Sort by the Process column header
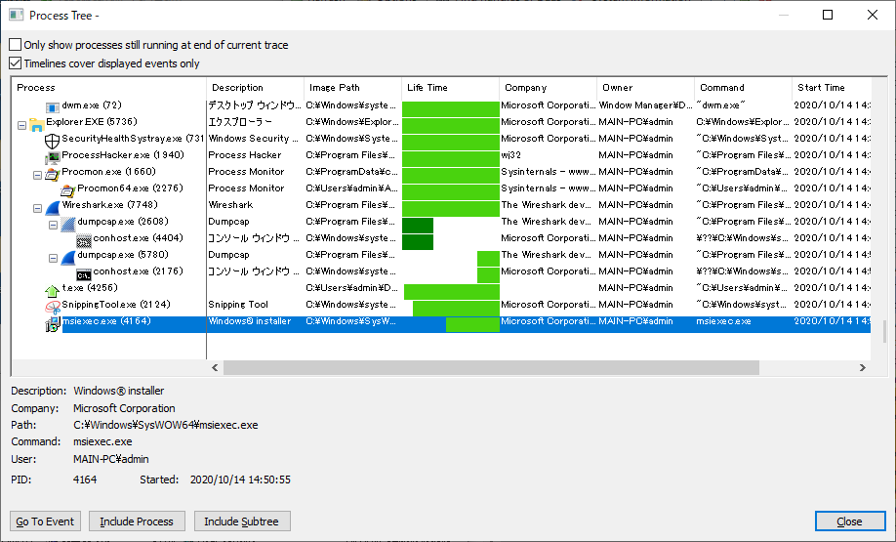Screen dimensions: 896x542 109,88
